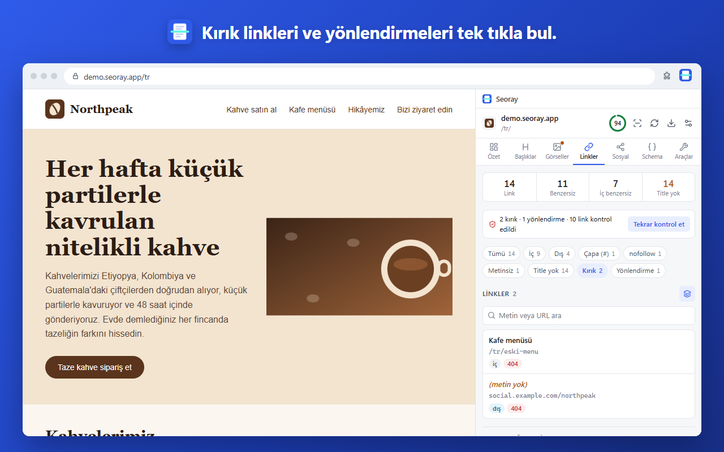Click the browser address bar showing demo.seoray.app/tr
This screenshot has width=724, height=452.
pyautogui.click(x=360, y=76)
